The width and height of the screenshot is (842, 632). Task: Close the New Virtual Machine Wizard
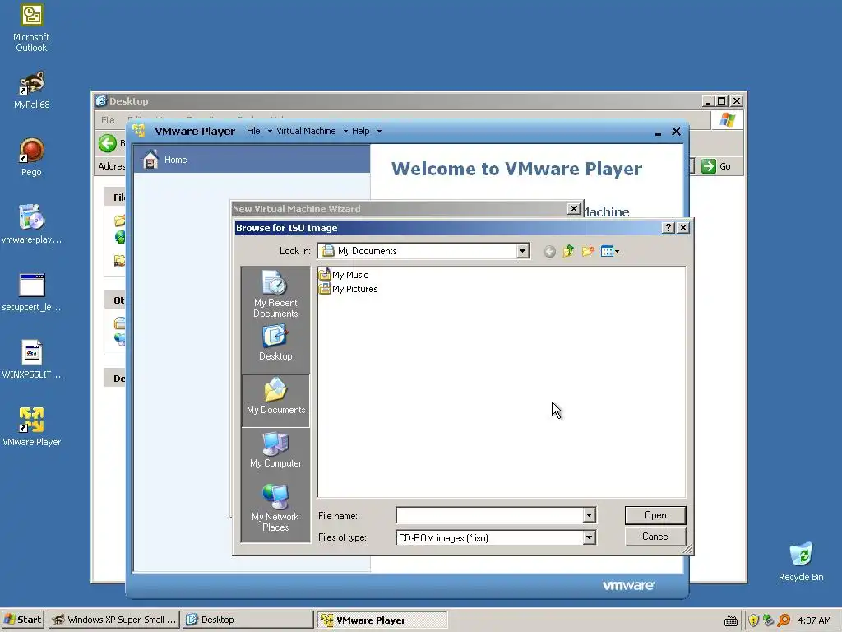[573, 208]
